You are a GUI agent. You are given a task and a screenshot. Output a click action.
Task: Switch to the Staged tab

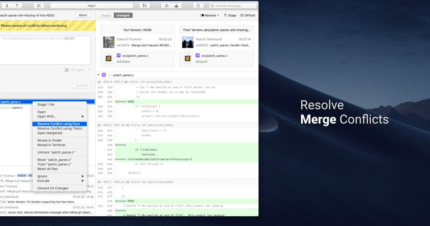point(106,15)
